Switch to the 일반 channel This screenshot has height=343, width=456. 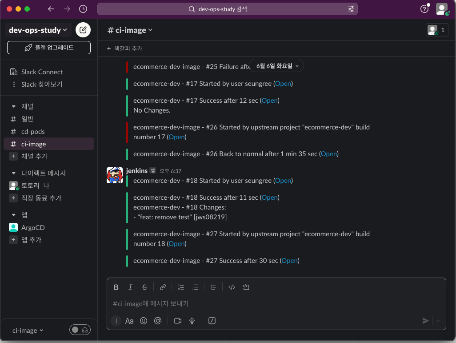(x=49, y=119)
